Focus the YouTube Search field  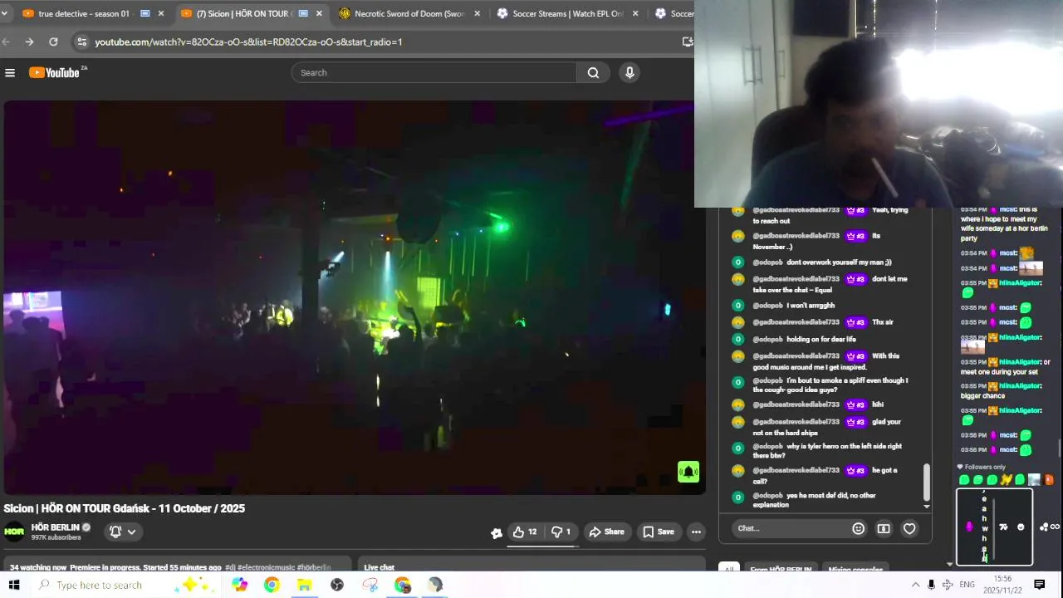coord(434,73)
